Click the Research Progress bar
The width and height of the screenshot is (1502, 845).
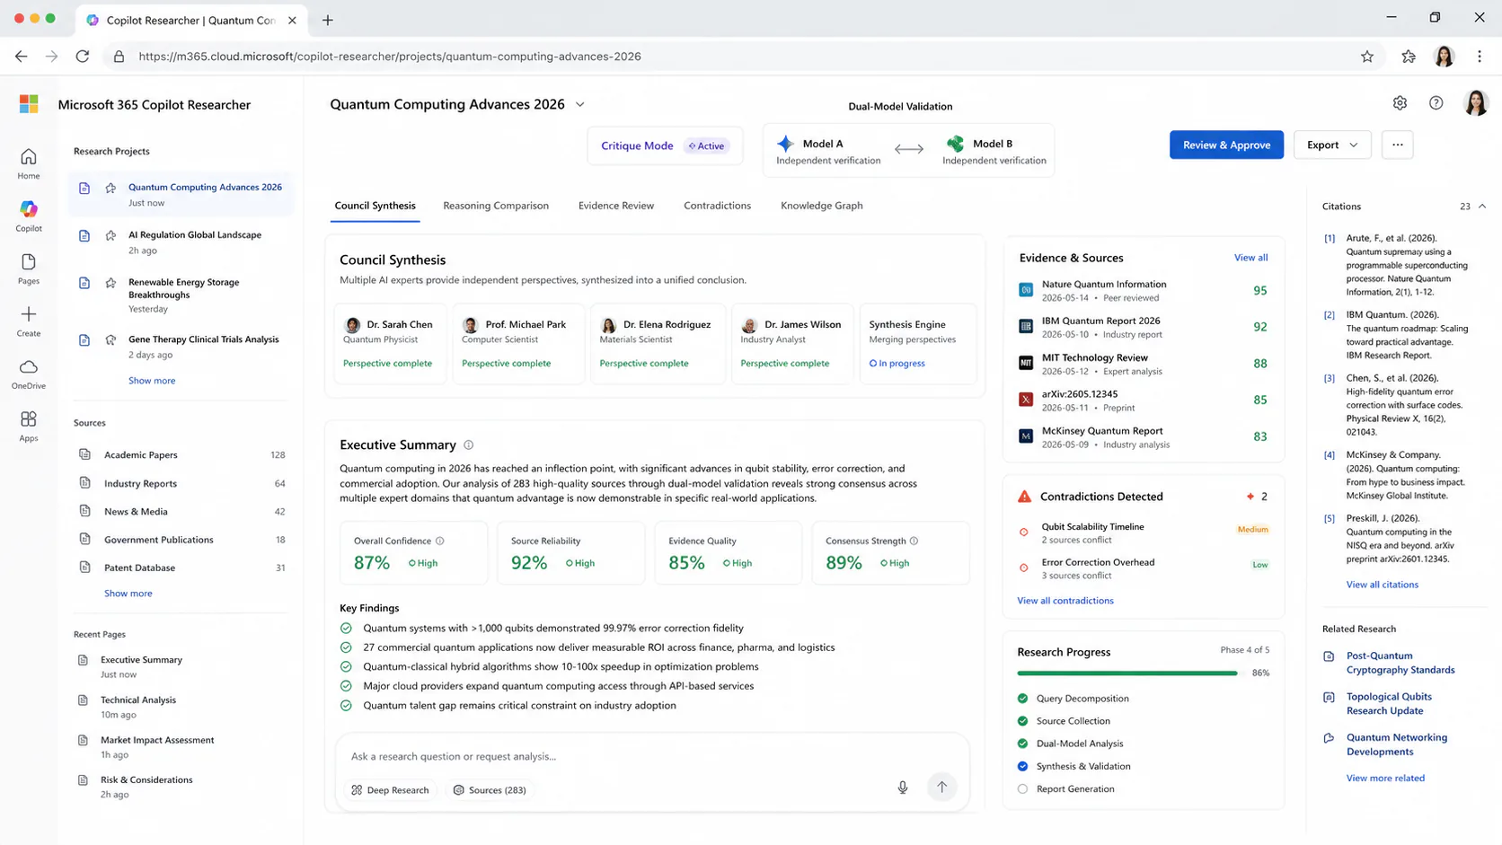pyautogui.click(x=1127, y=673)
